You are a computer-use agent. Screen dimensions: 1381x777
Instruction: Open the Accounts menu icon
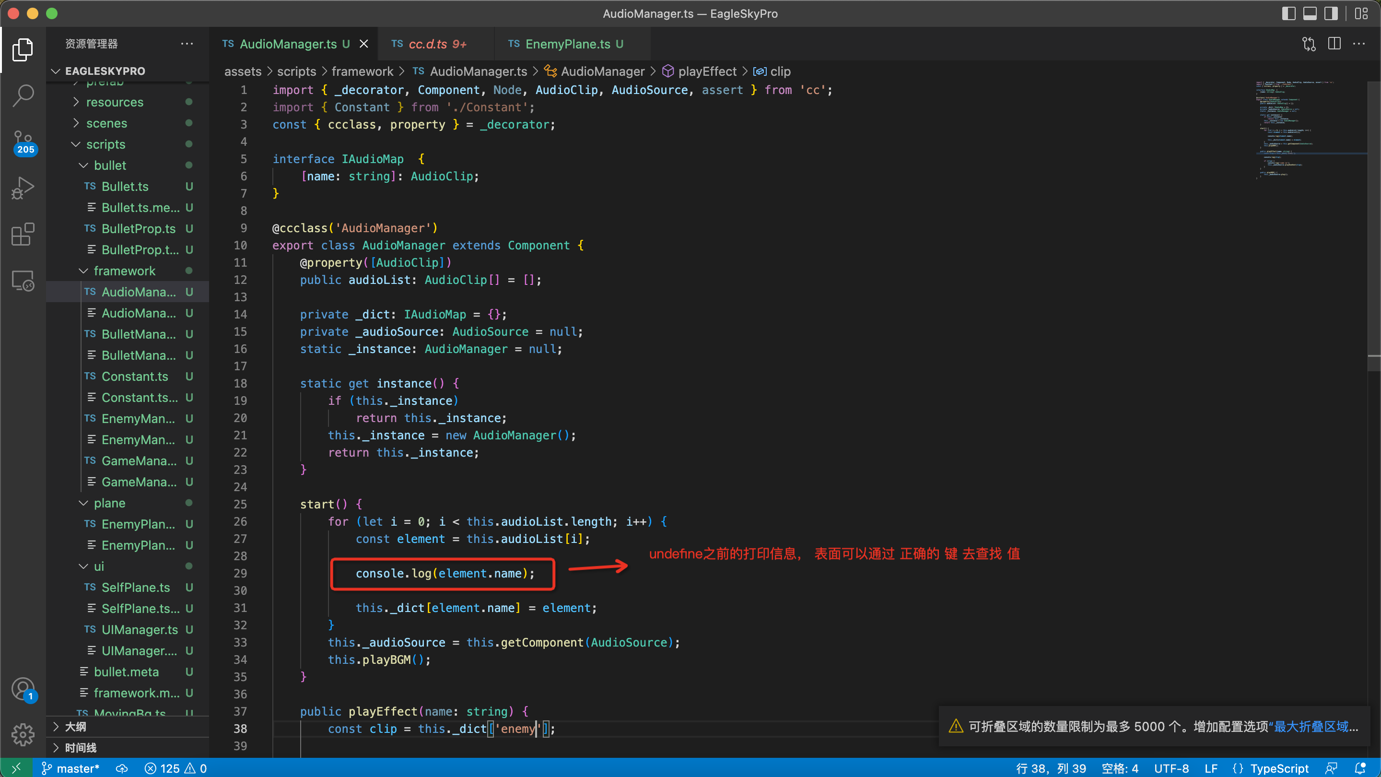point(23,689)
